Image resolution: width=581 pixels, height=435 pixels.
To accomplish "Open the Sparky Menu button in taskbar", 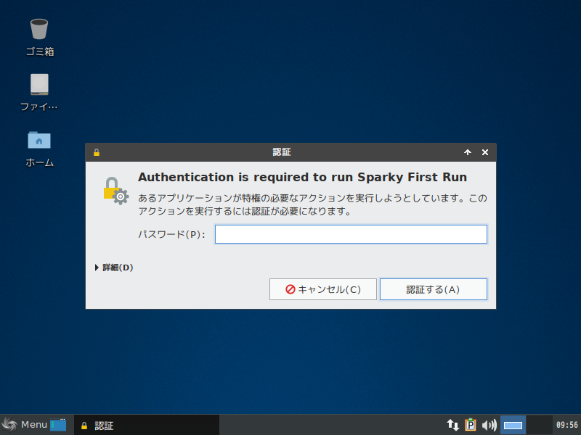I will click(x=25, y=425).
